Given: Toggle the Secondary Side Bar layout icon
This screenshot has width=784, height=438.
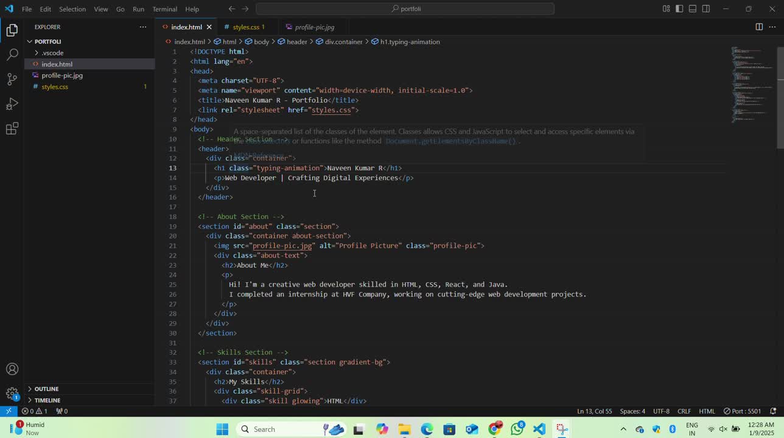Looking at the screenshot, I should (707, 9).
